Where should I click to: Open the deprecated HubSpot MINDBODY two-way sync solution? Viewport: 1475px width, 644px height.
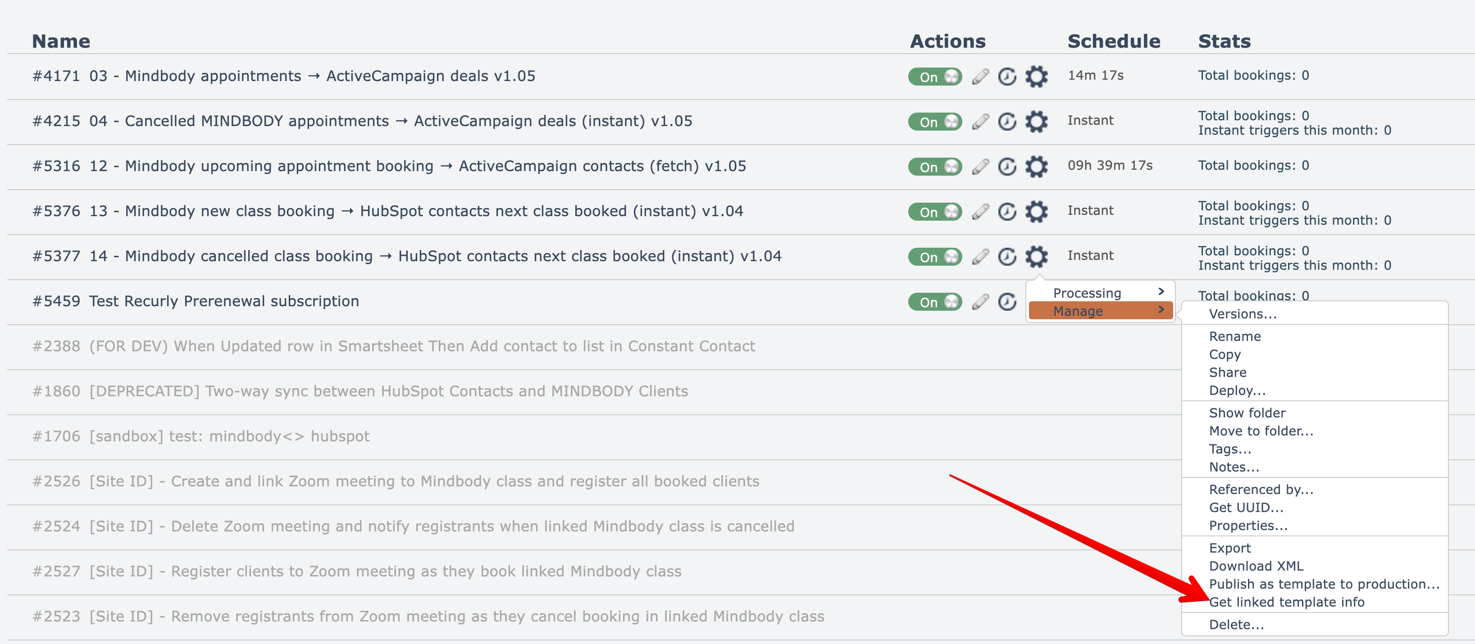coord(388,391)
